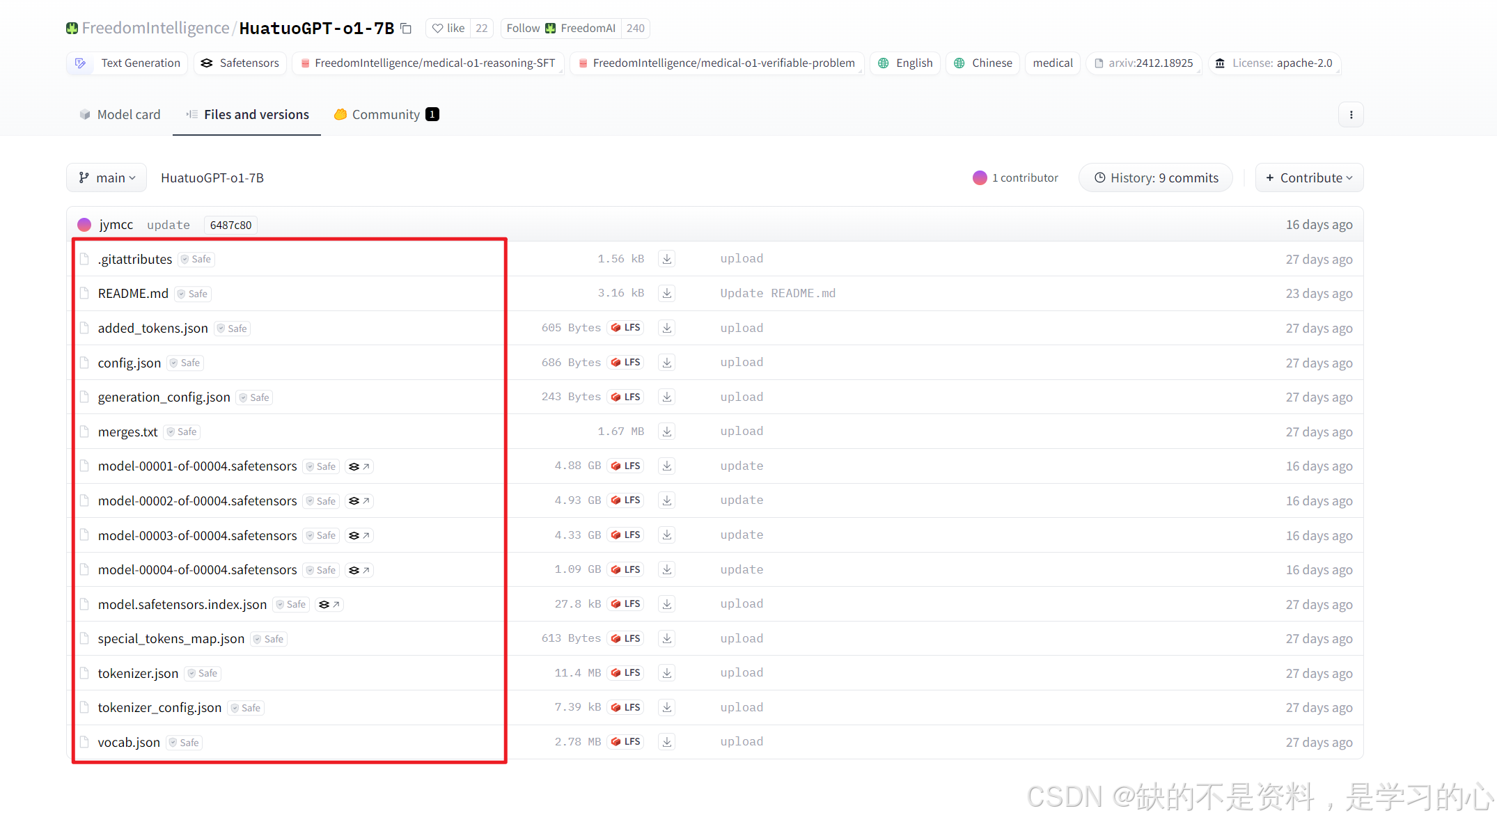
Task: Download special_tokens_map.json
Action: point(667,638)
